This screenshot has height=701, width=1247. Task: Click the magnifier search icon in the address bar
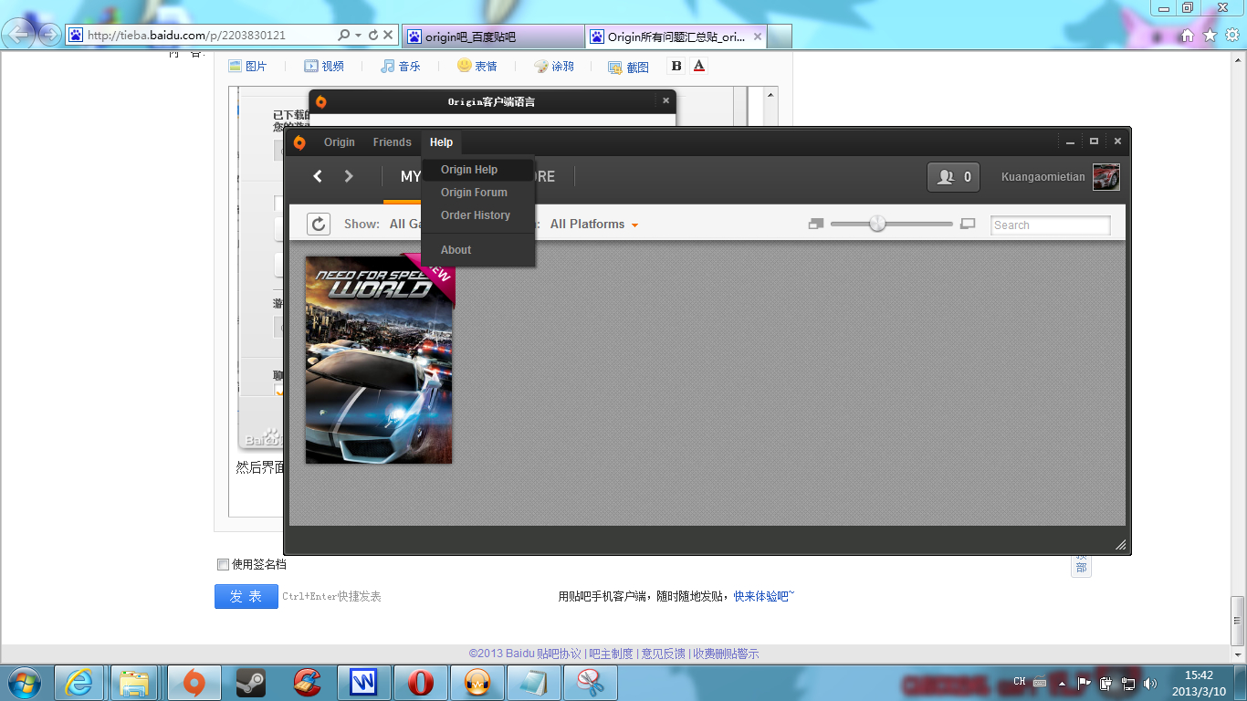click(344, 35)
